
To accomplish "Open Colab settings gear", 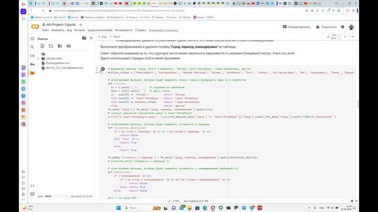I will click(x=343, y=27).
